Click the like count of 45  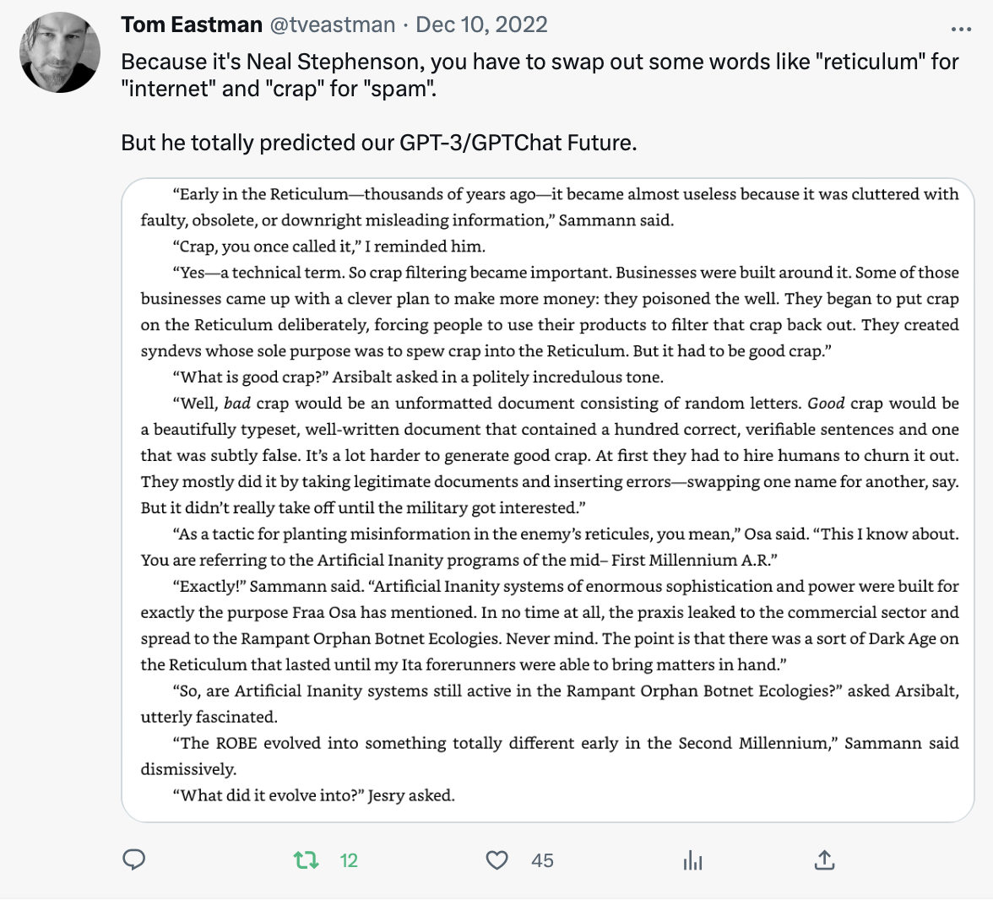coord(542,860)
